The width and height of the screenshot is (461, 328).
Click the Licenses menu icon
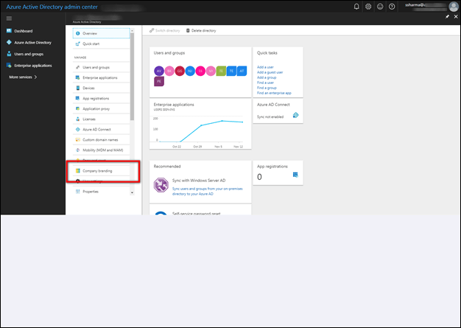coord(77,119)
